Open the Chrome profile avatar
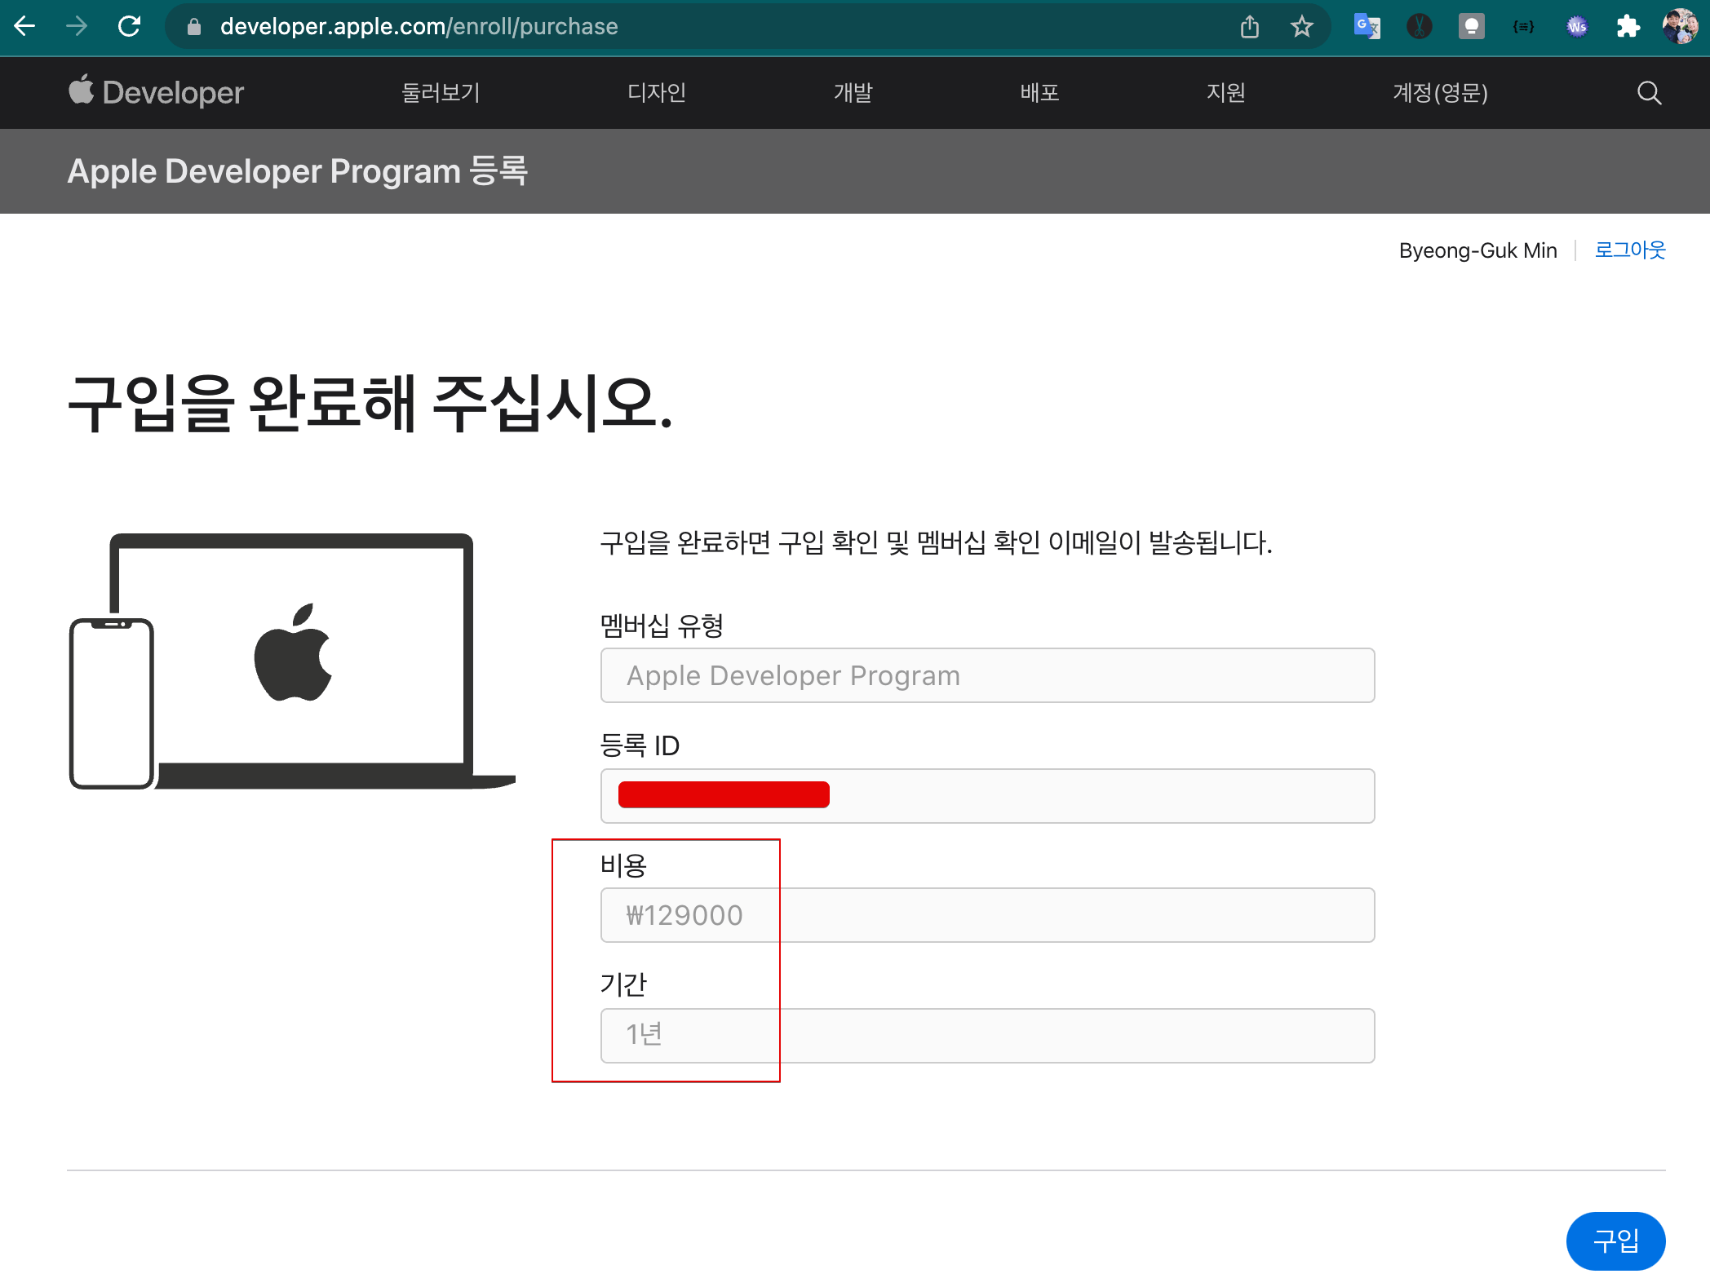The height and width of the screenshot is (1287, 1710). point(1681,27)
